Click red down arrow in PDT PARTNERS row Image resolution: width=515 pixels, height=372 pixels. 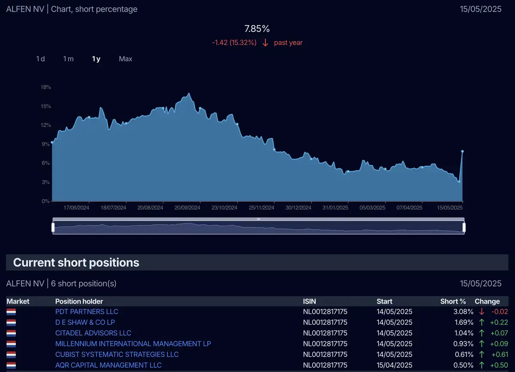click(482, 311)
